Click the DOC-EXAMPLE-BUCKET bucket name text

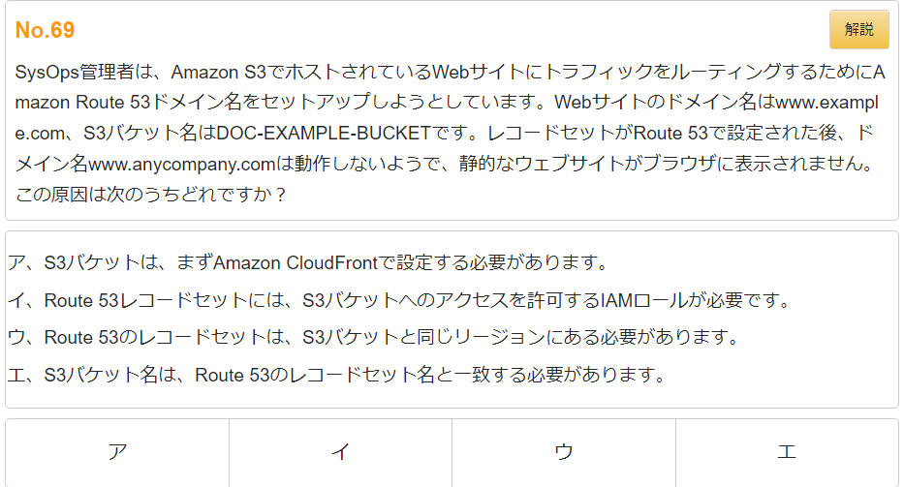(324, 134)
